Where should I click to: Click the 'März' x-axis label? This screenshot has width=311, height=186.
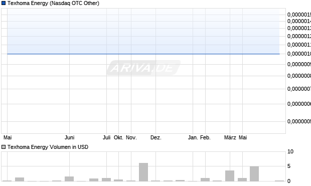point(230,137)
